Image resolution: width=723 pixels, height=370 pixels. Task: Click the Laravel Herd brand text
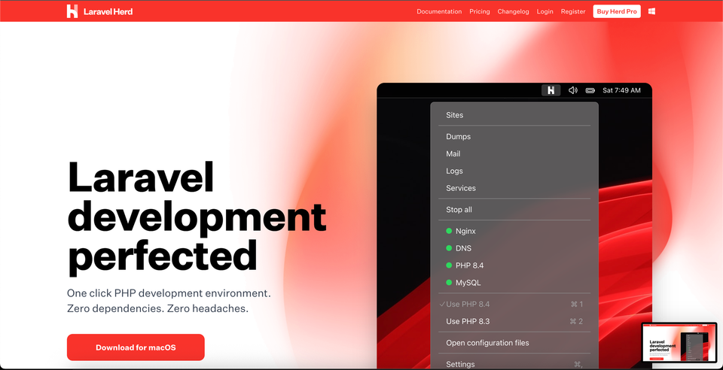[x=108, y=11]
